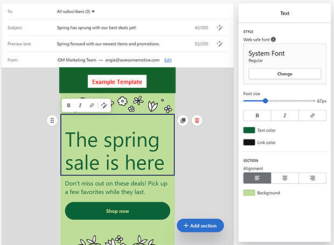Viewport: 334px width, 245px height.
Task: Click the drag handle beside the heading block
Action: pyautogui.click(x=52, y=121)
